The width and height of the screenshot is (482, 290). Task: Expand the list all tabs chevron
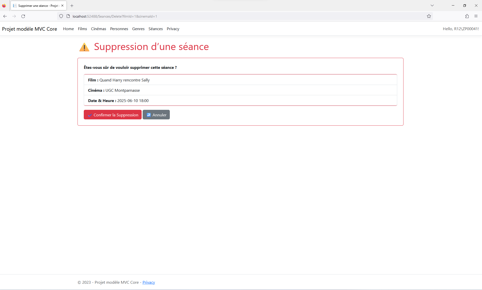432,6
